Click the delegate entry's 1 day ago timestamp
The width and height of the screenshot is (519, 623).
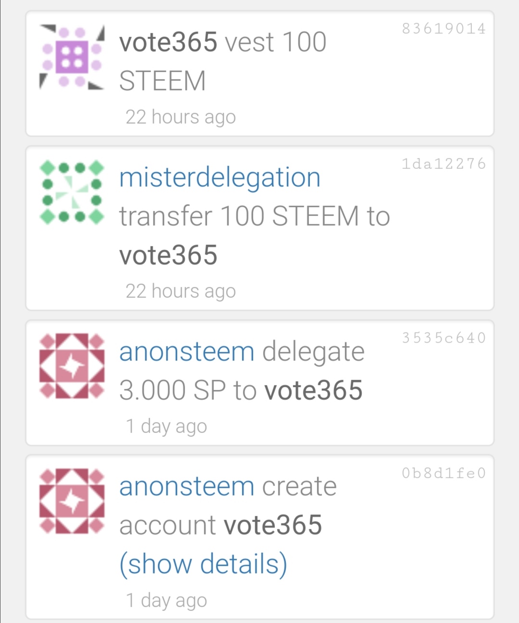point(166,426)
